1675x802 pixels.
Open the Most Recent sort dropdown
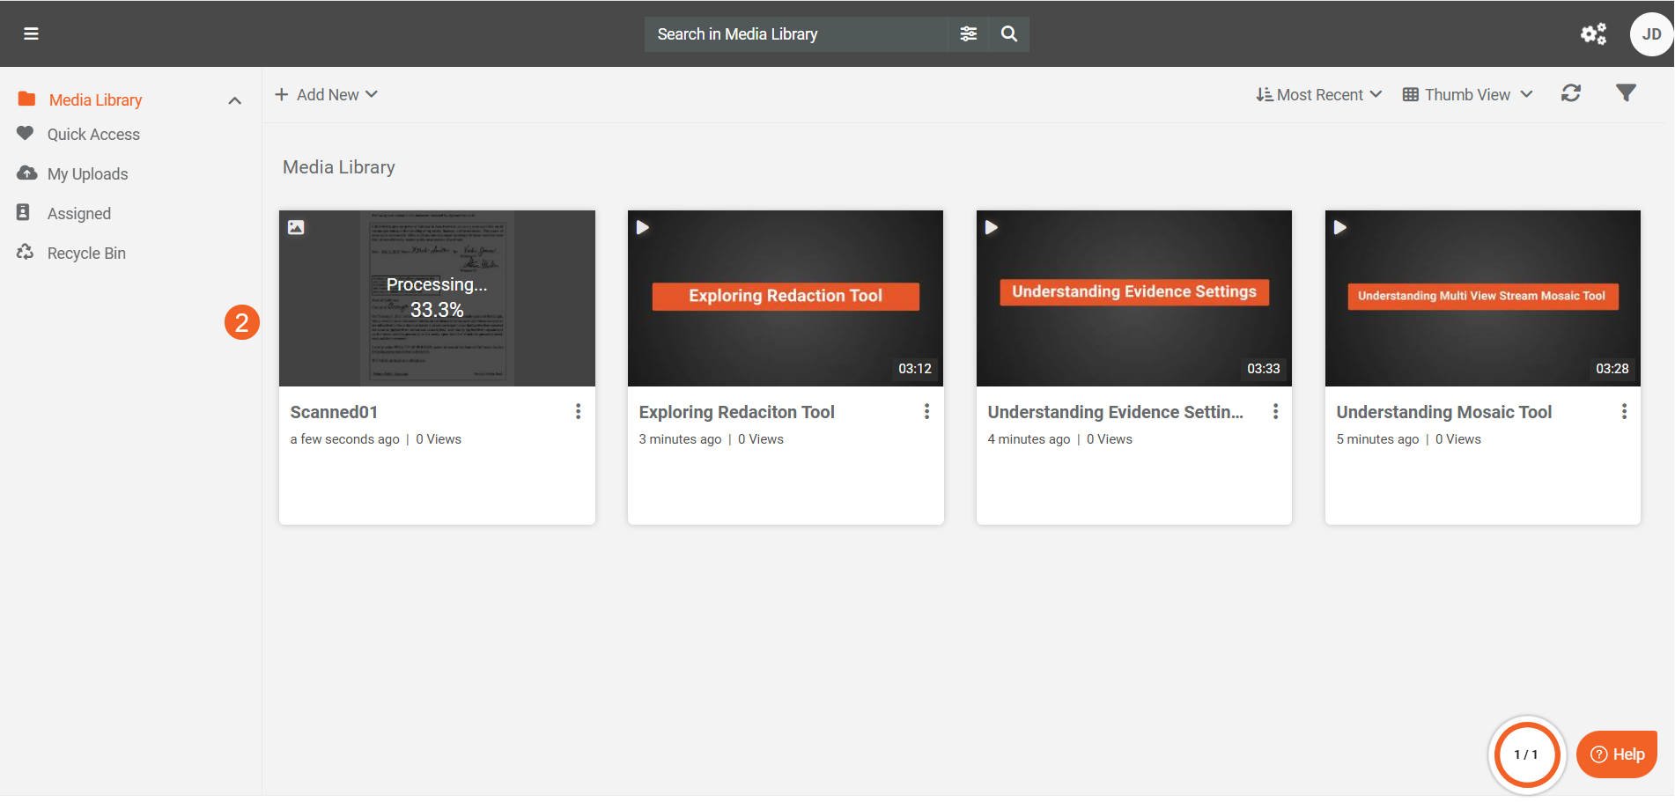(x=1318, y=94)
